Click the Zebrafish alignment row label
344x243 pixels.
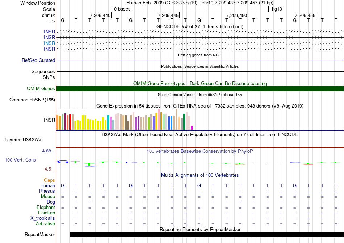(45, 224)
